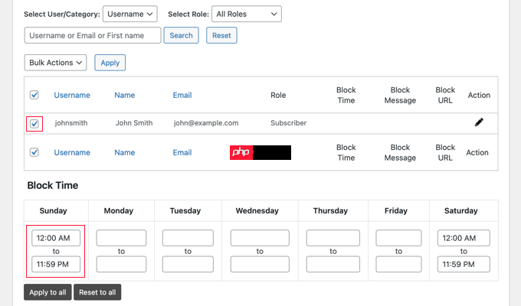Screen dimensions: 521x306
Task: Click the Block Time section heading
Action: coord(53,185)
